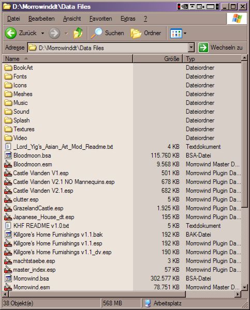Select the Meshes folder
Viewport: 250px width, 310px height.
click(x=23, y=94)
